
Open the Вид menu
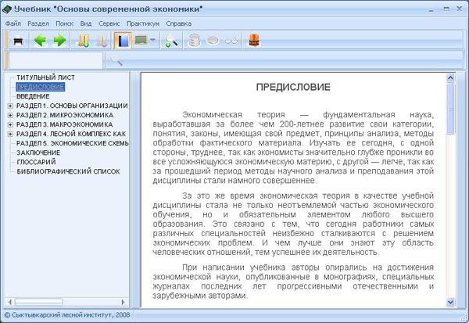tap(86, 23)
